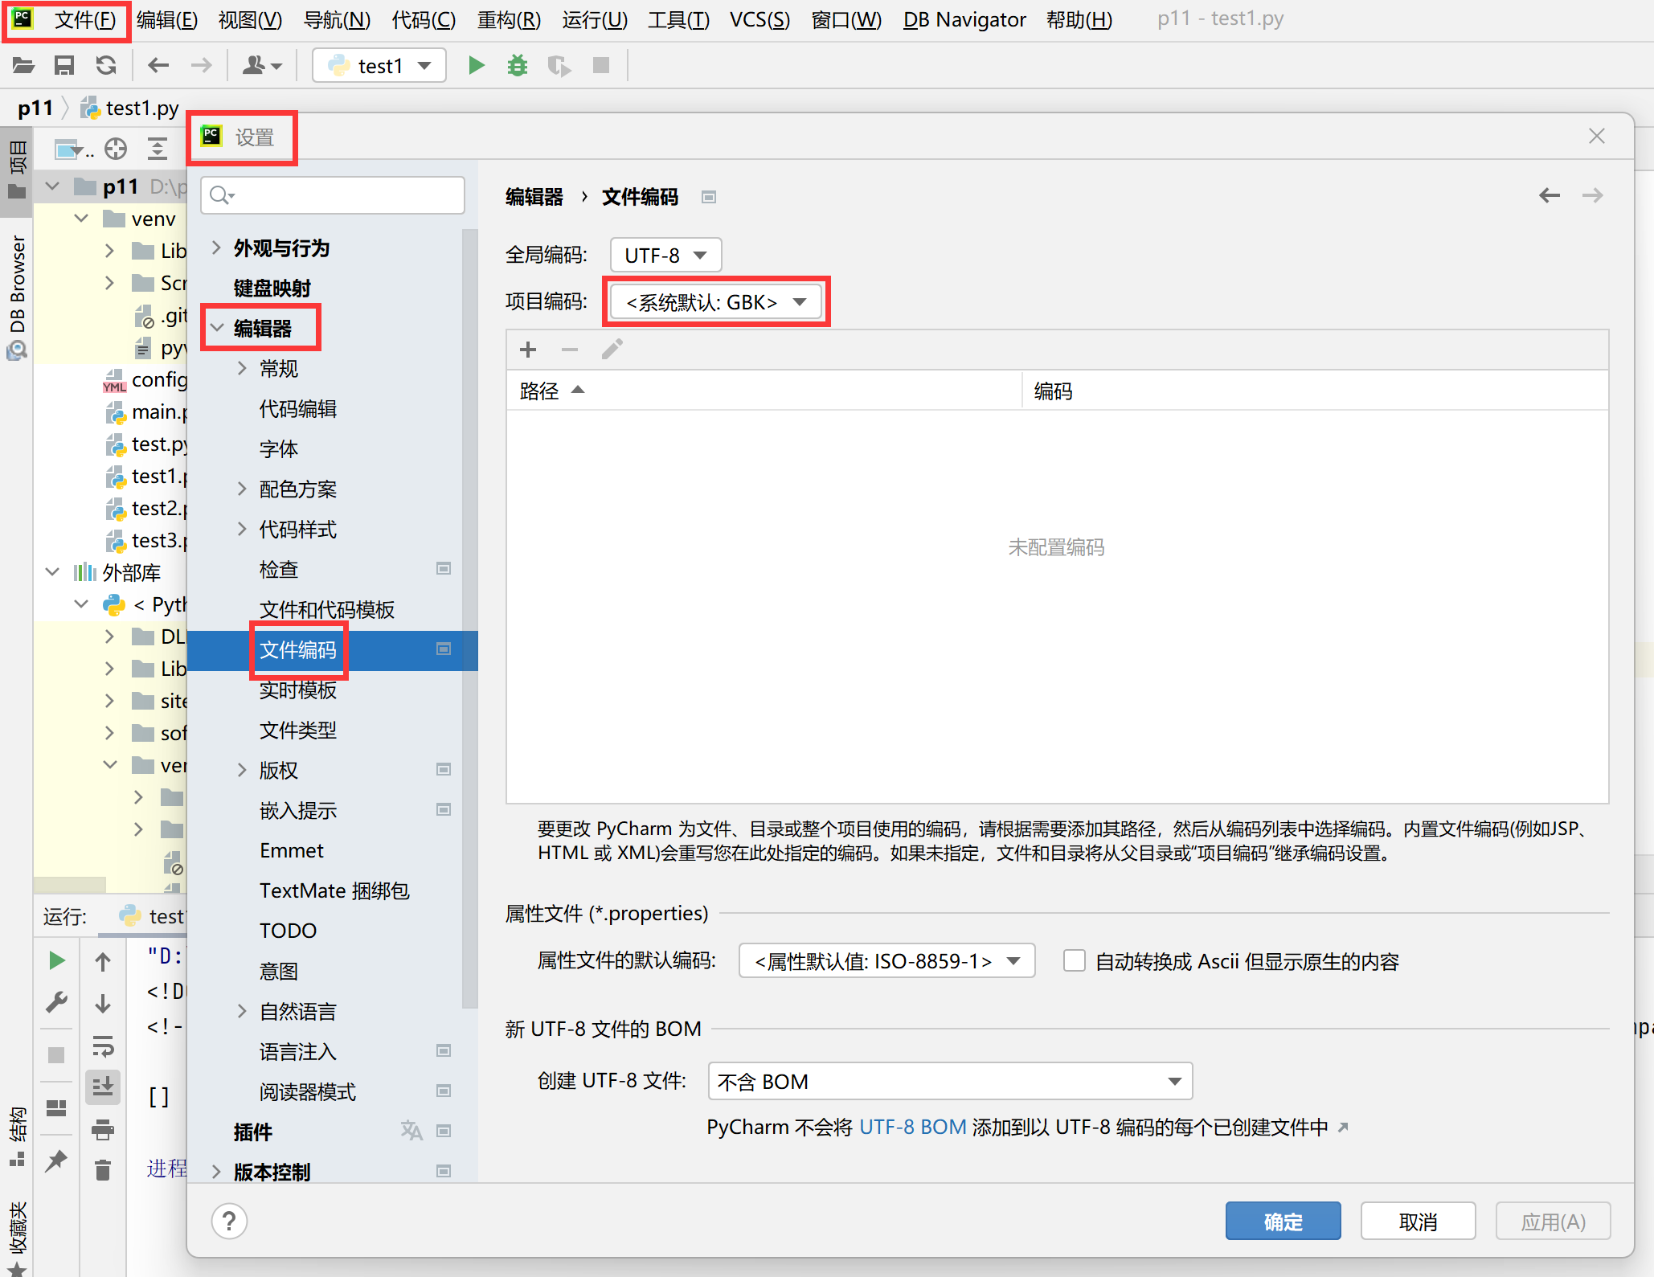Click the help question mark icon
This screenshot has height=1277, width=1654.
tap(229, 1222)
